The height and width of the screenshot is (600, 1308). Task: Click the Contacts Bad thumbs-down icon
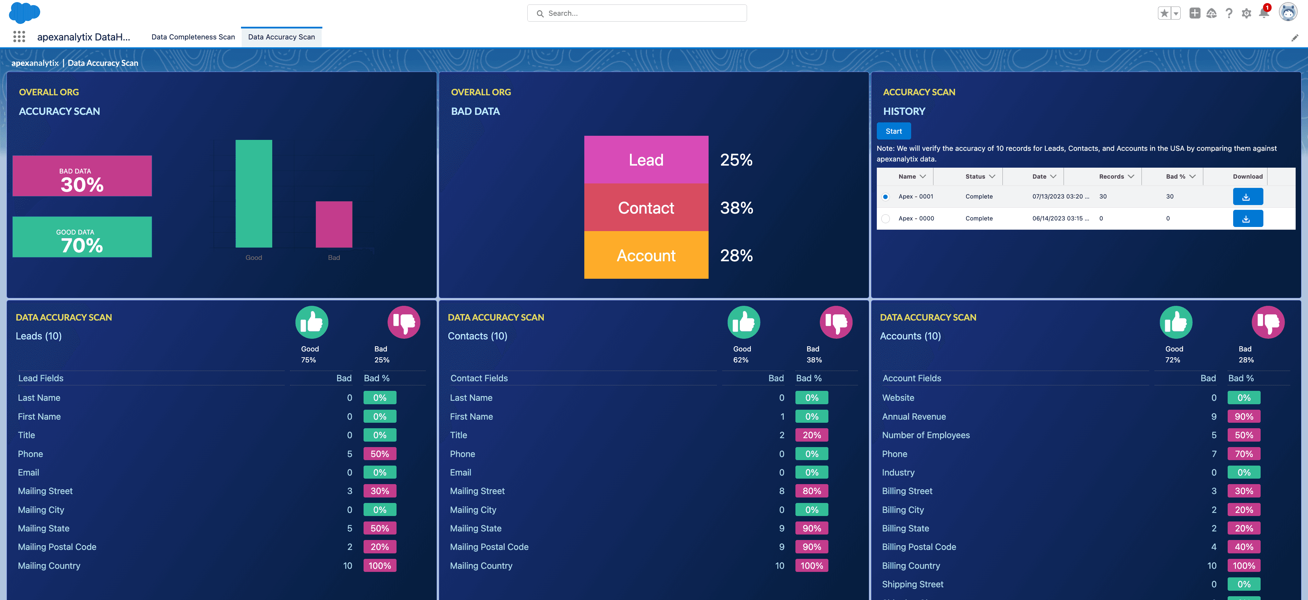[x=836, y=322]
